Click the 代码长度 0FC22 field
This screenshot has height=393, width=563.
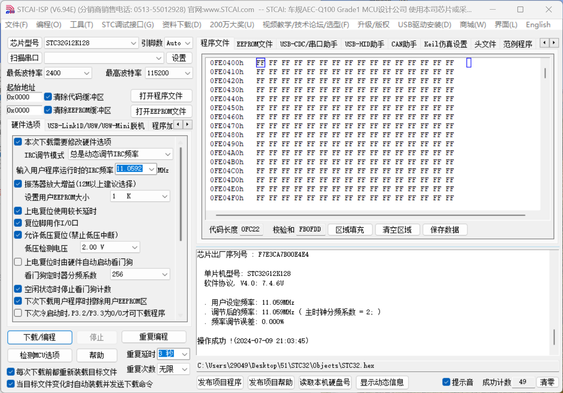click(251, 229)
